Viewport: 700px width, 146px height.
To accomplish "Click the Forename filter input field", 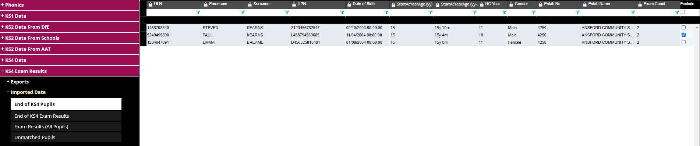I will [x=221, y=13].
